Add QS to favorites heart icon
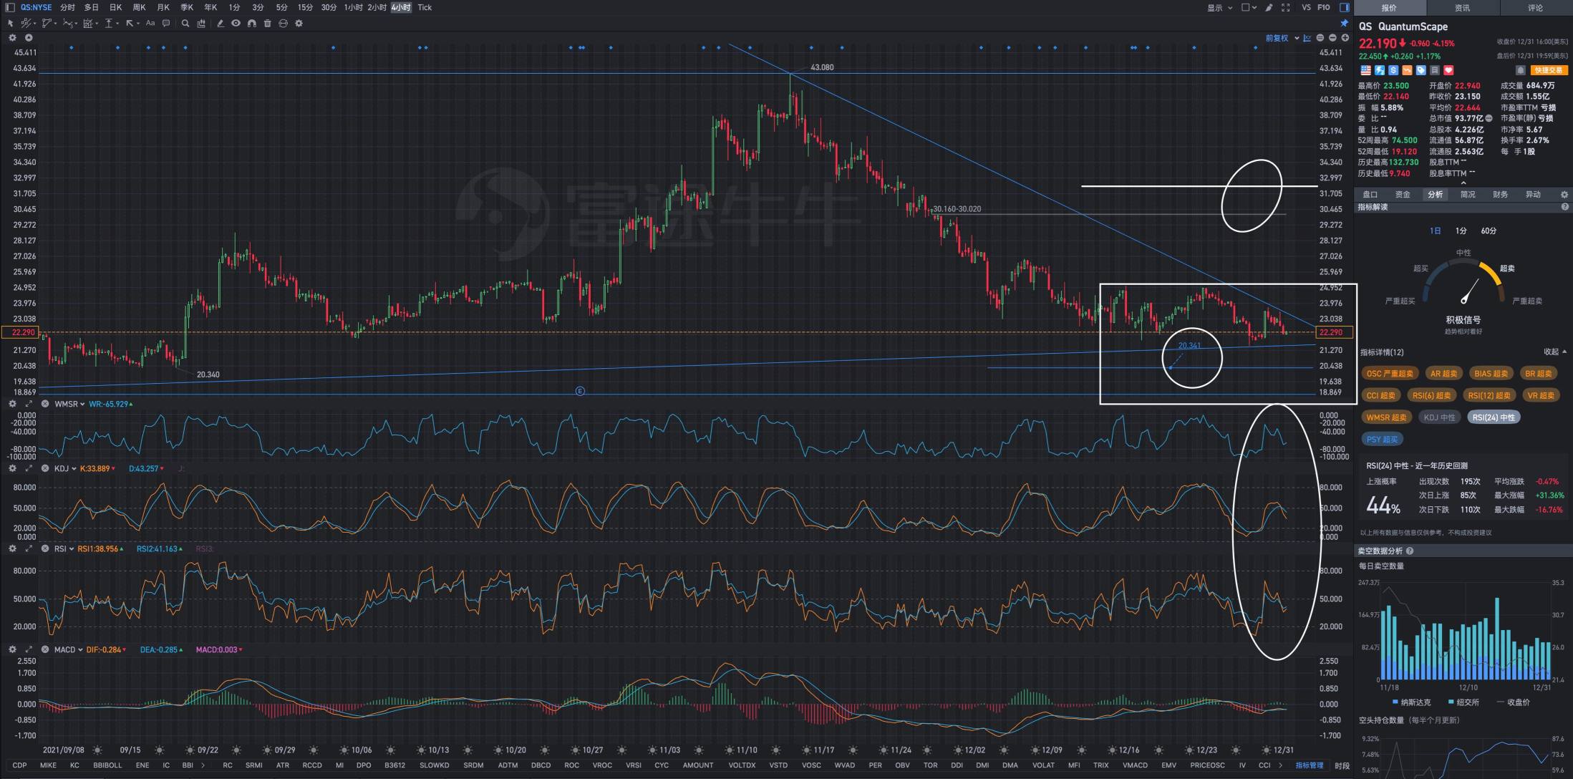Viewport: 1573px width, 779px height. coord(1448,70)
